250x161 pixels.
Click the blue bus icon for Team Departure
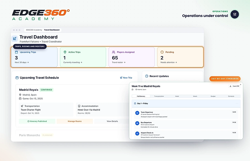[x=137, y=113]
